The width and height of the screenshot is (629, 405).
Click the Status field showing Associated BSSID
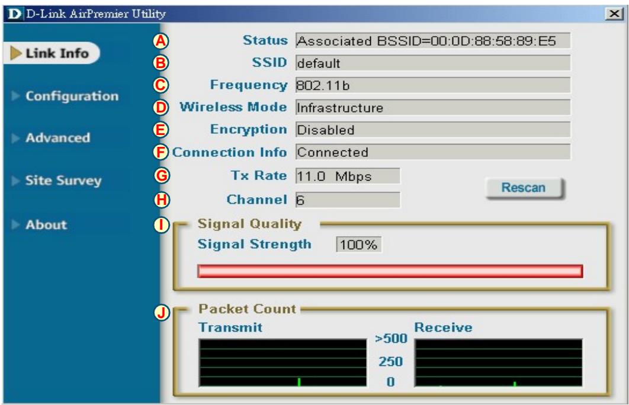coord(432,41)
